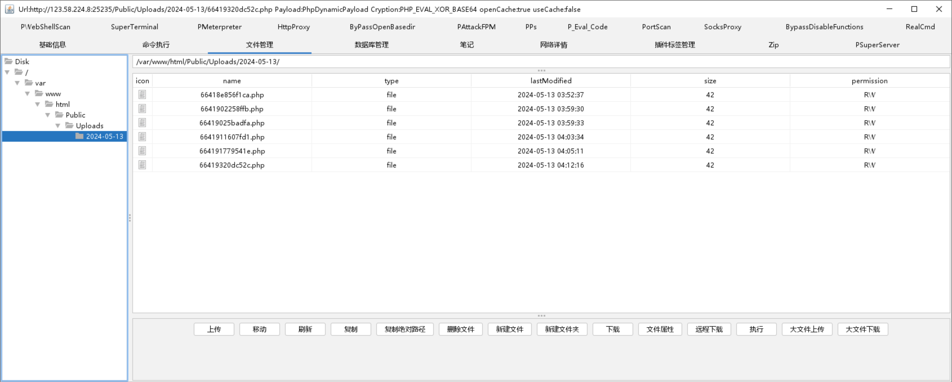Collapse the html tree node
The height and width of the screenshot is (382, 952).
click(x=38, y=104)
